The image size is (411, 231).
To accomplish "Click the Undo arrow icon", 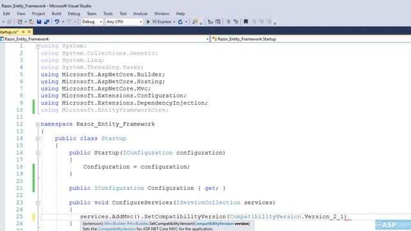I will (57, 22).
